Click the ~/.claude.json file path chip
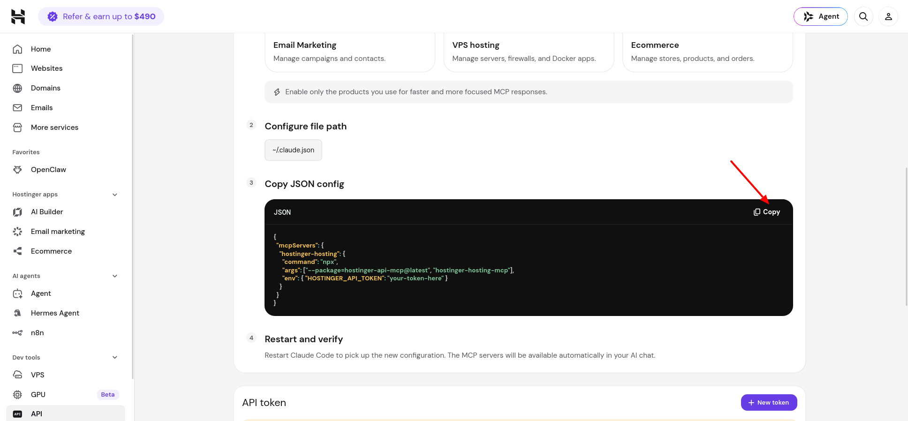Image resolution: width=908 pixels, height=421 pixels. coord(293,150)
